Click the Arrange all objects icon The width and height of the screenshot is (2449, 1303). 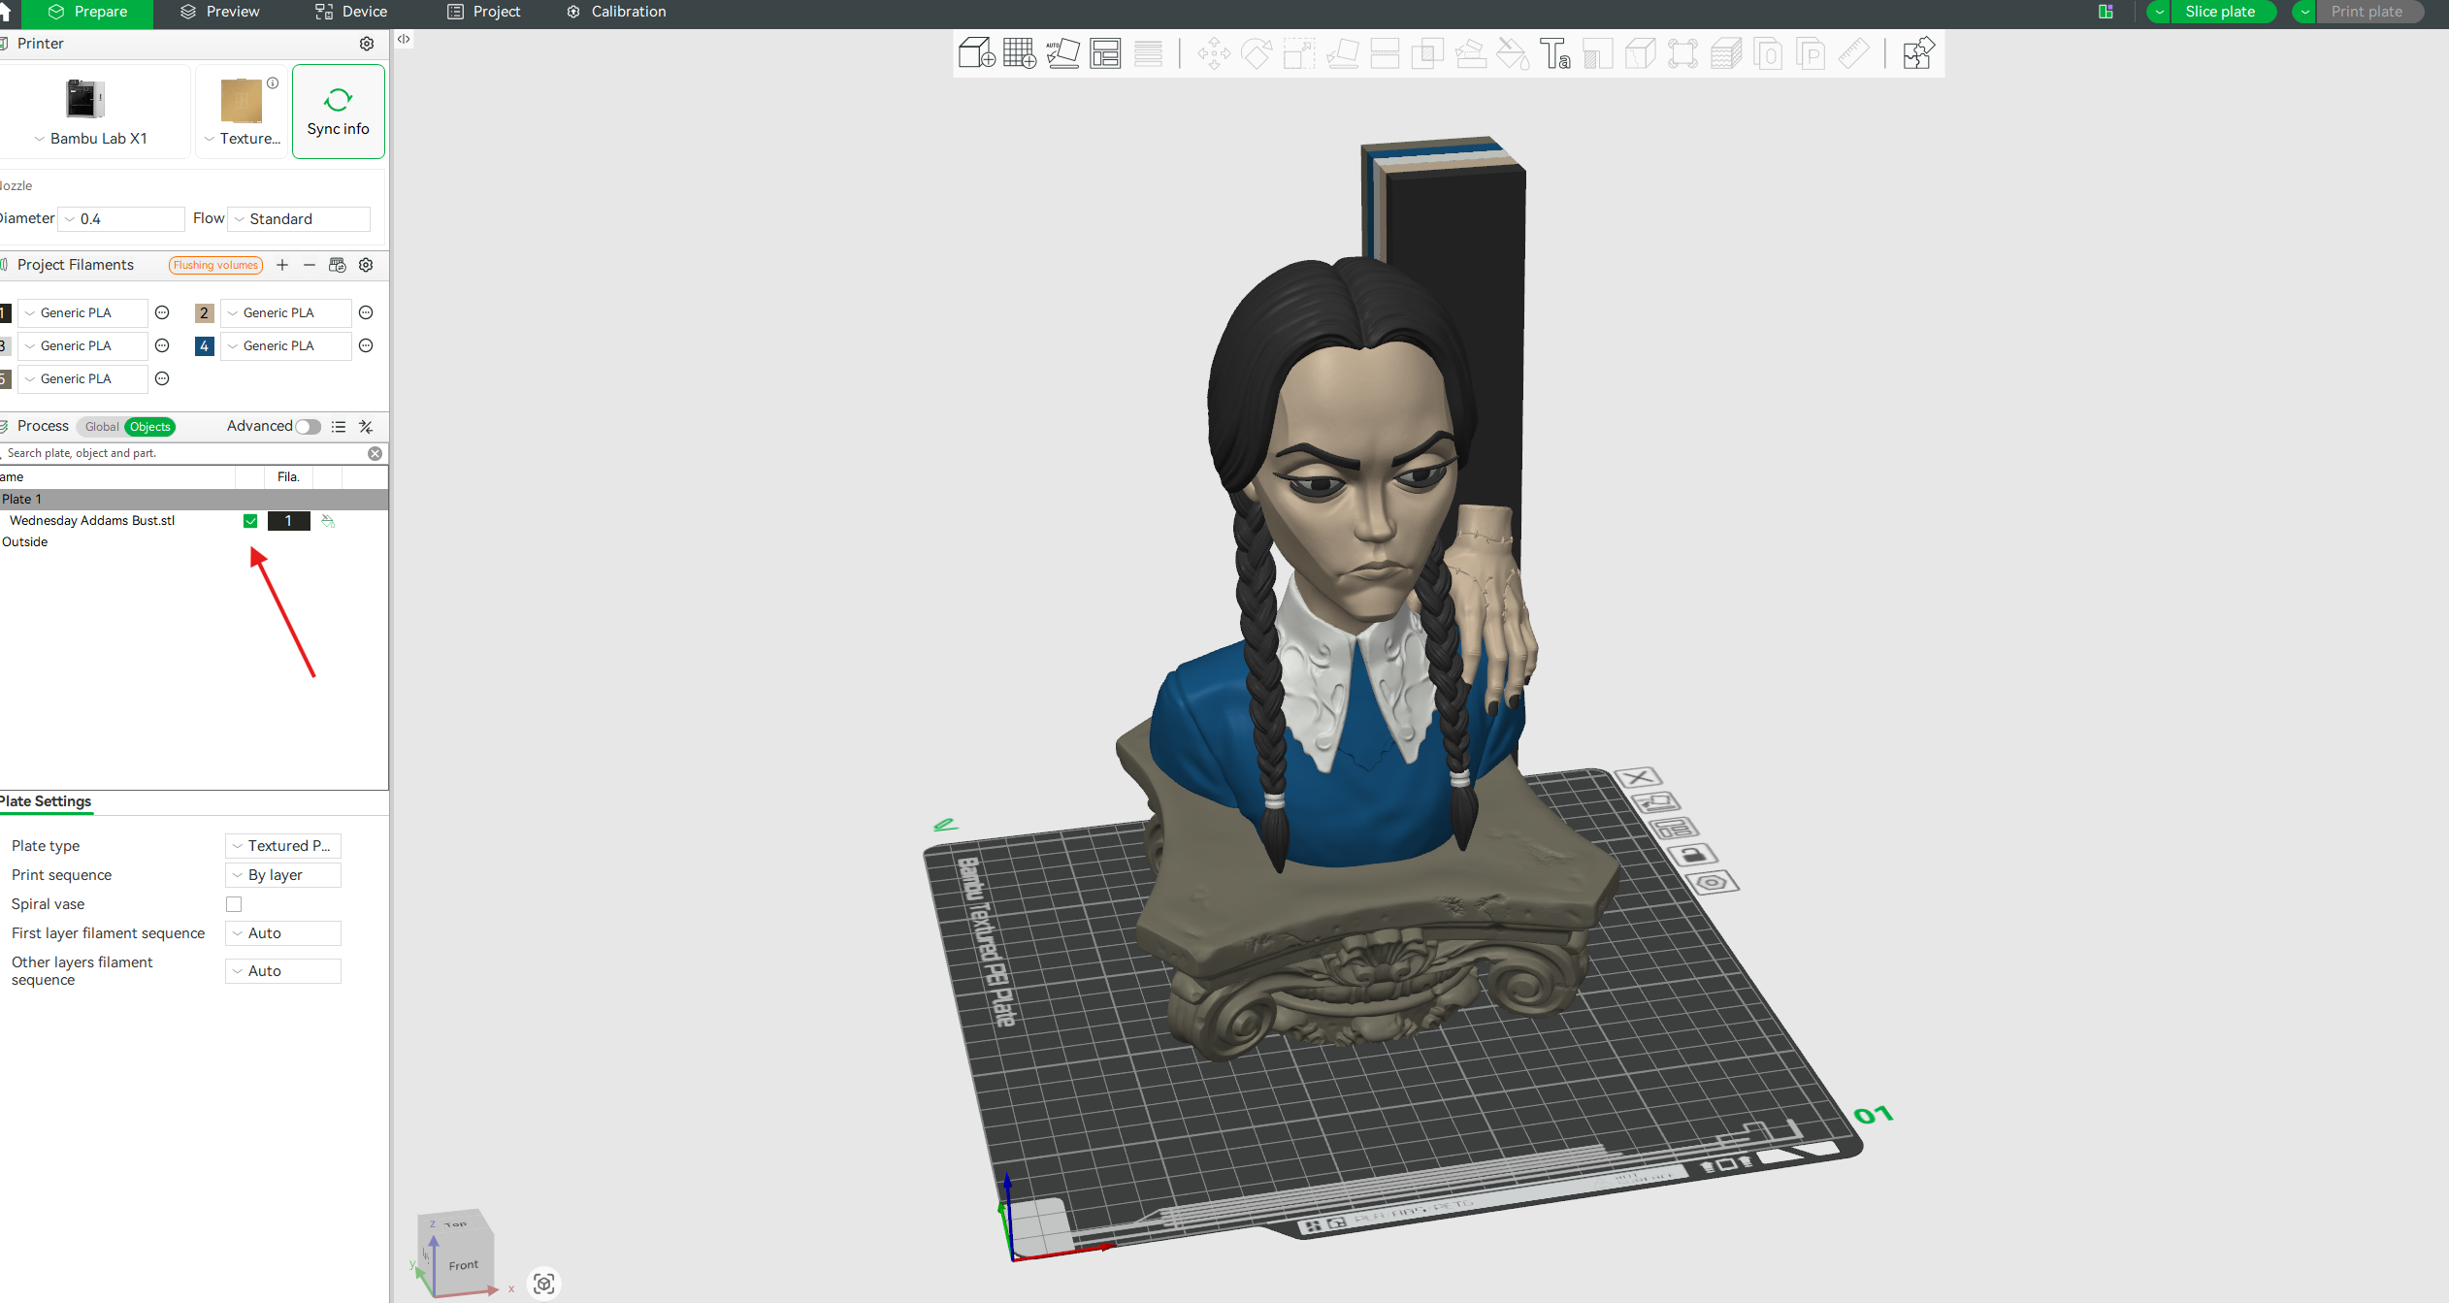coord(1105,52)
